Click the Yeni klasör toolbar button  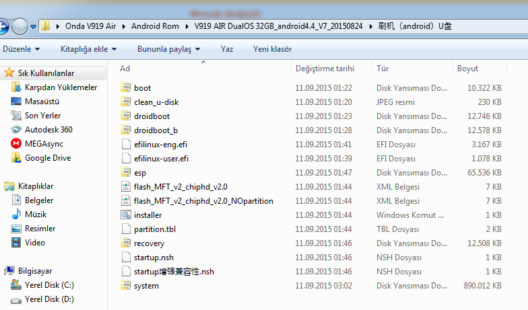272,49
